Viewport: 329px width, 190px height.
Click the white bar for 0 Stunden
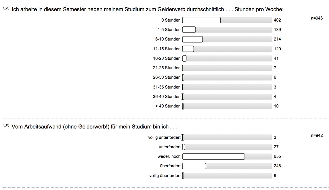click(201, 20)
